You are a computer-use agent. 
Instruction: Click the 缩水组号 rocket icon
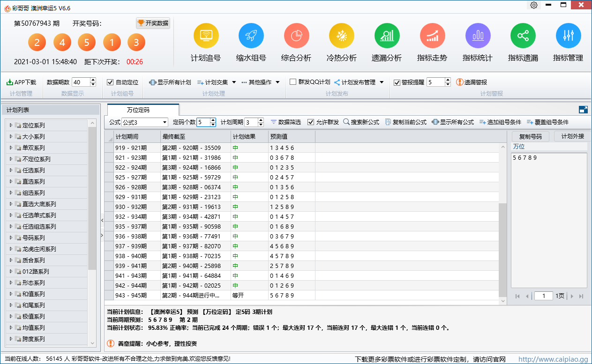(251, 36)
